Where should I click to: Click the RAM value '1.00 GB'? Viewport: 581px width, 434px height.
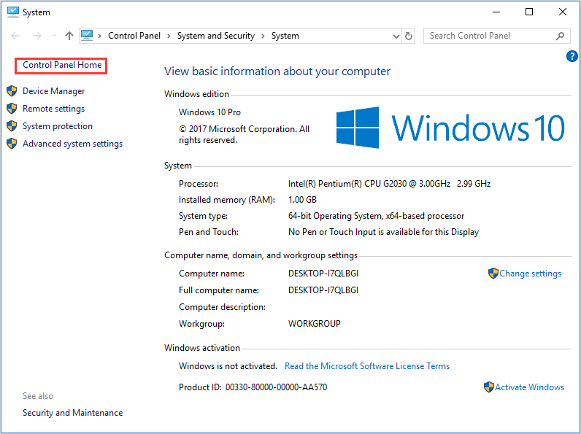[302, 200]
